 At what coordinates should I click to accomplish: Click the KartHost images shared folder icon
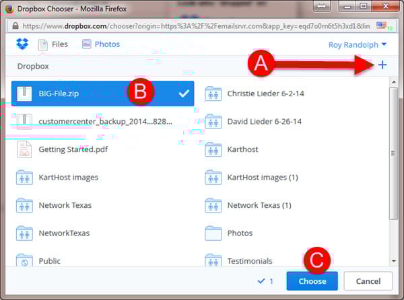24,178
